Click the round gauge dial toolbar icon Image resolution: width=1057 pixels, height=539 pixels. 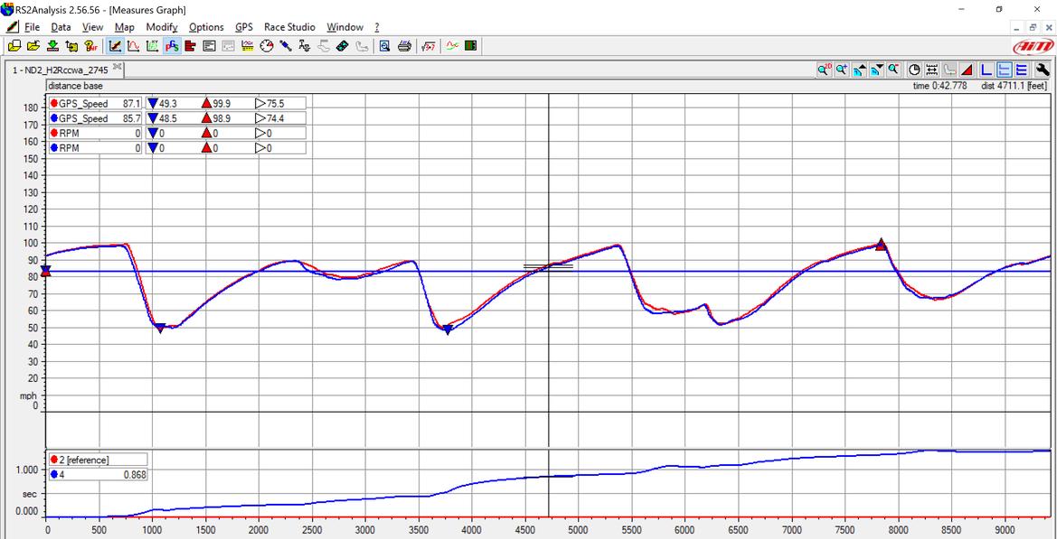267,46
